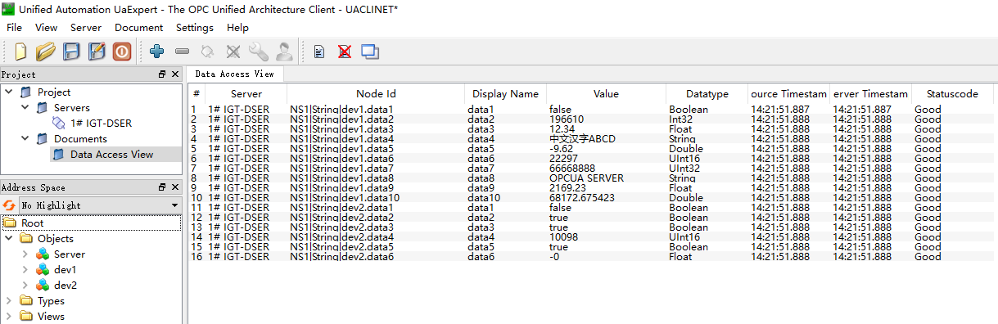This screenshot has height=324, width=998.
Task: Click the blue overlapping windows toolbar icon
Action: 370,52
